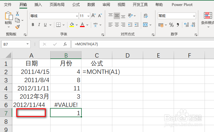Apply red font color A

pyautogui.click(x=82, y=25)
